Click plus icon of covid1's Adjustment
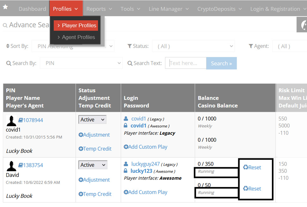The image size is (307, 207). pyautogui.click(x=81, y=135)
